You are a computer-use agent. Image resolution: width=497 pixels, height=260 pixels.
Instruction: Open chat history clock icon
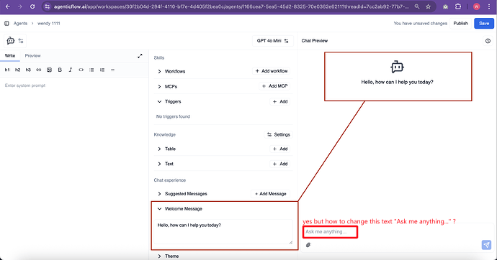coord(488,41)
